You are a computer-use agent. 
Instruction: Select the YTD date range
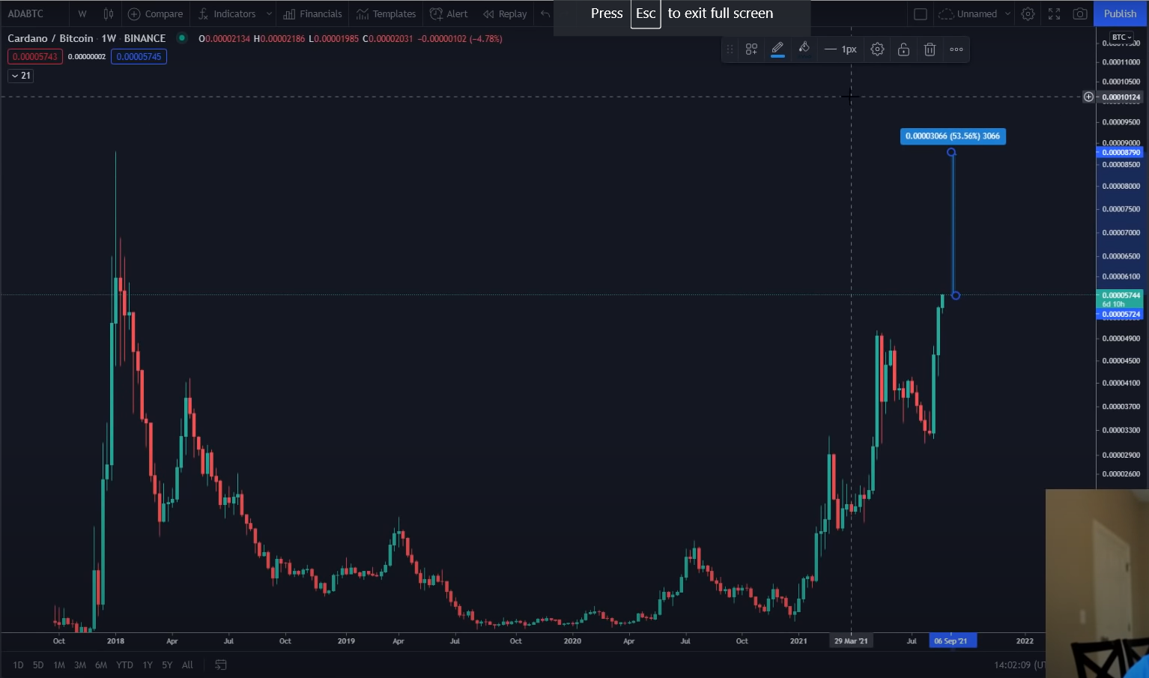click(124, 665)
